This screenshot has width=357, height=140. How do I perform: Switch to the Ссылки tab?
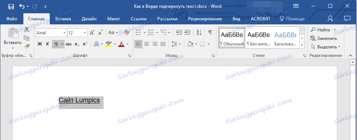tap(139, 19)
